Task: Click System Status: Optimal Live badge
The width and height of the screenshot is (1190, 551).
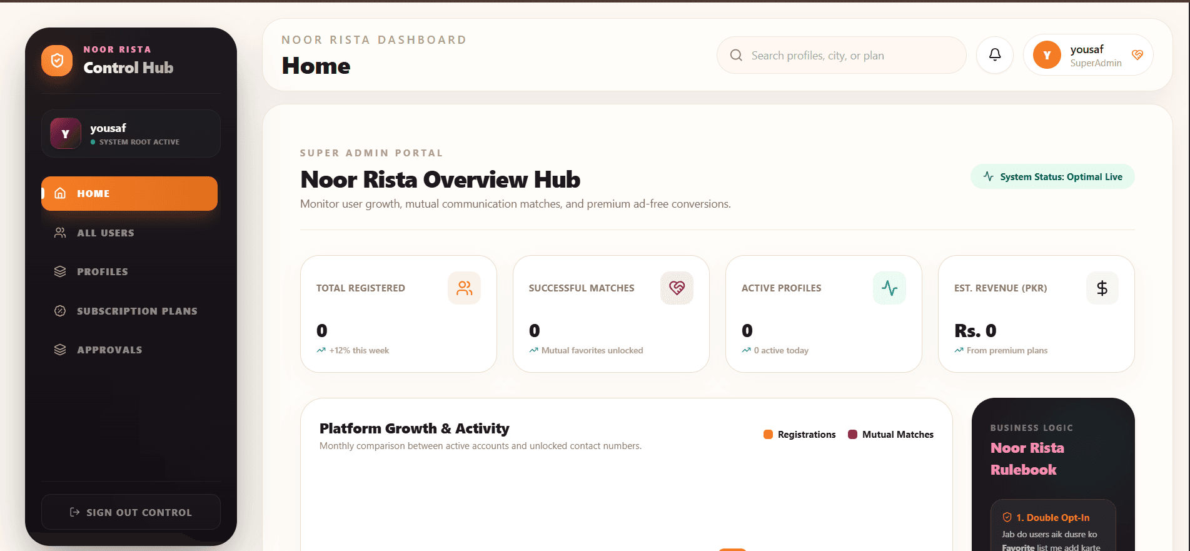Action: tap(1052, 176)
